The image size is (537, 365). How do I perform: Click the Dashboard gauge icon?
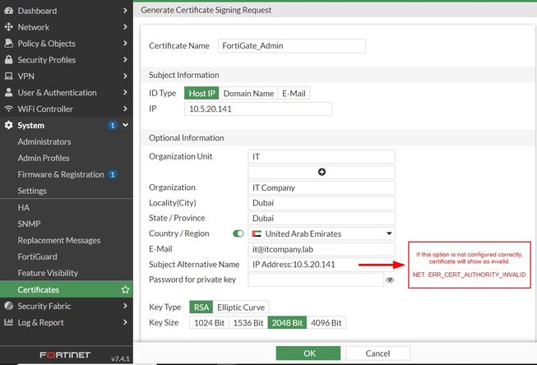8,11
